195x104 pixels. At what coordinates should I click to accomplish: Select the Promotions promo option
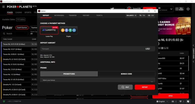point(69,74)
